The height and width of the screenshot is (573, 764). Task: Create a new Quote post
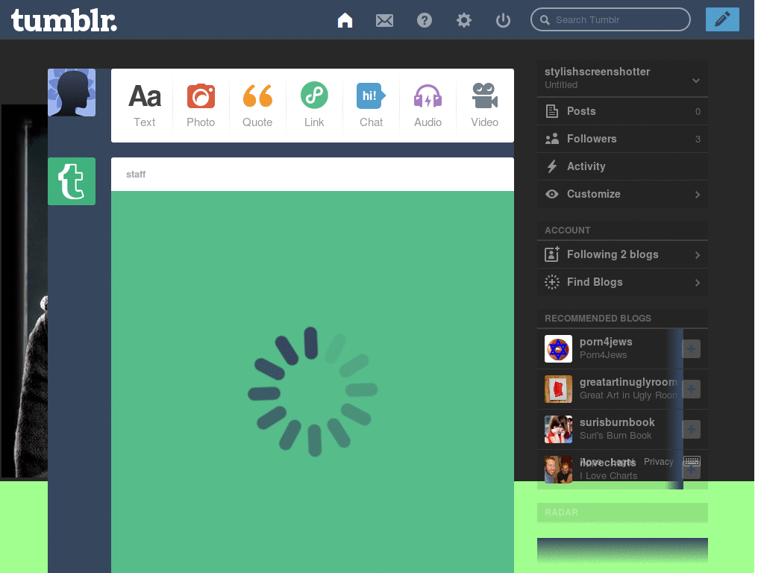click(257, 105)
